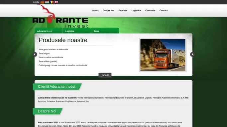Switch language with the Hungarian flag
The height and width of the screenshot is (127, 227).
(47, 2)
